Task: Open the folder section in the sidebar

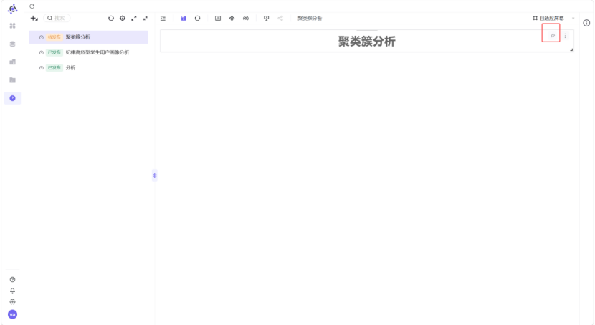Action: [12, 80]
